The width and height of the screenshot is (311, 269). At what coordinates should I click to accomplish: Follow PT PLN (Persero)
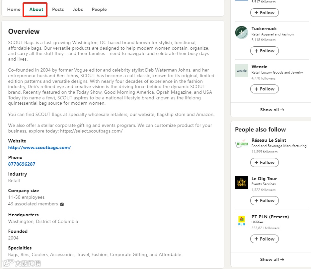click(265, 239)
